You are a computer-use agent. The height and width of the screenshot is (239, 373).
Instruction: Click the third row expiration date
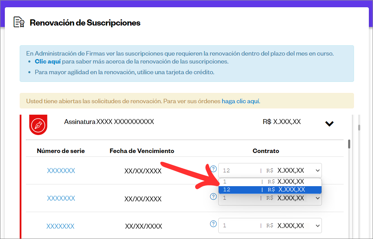[144, 226]
